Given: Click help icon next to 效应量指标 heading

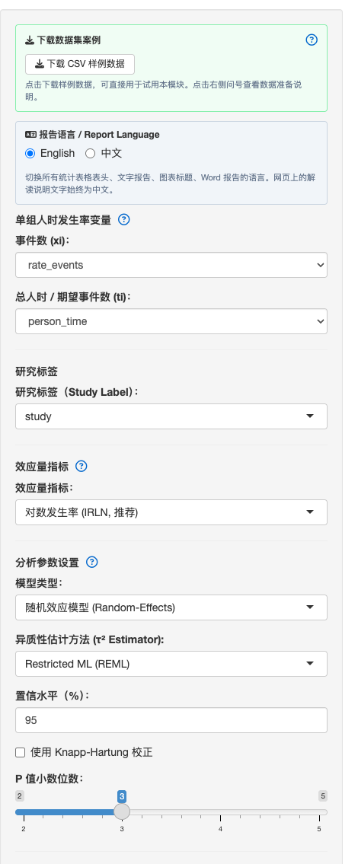Looking at the screenshot, I should click(x=81, y=466).
